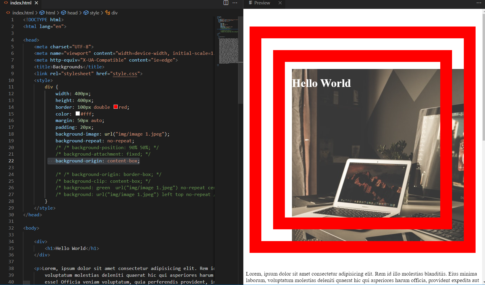
Task: Open style.css via the stylesheet href link
Action: click(x=125, y=73)
